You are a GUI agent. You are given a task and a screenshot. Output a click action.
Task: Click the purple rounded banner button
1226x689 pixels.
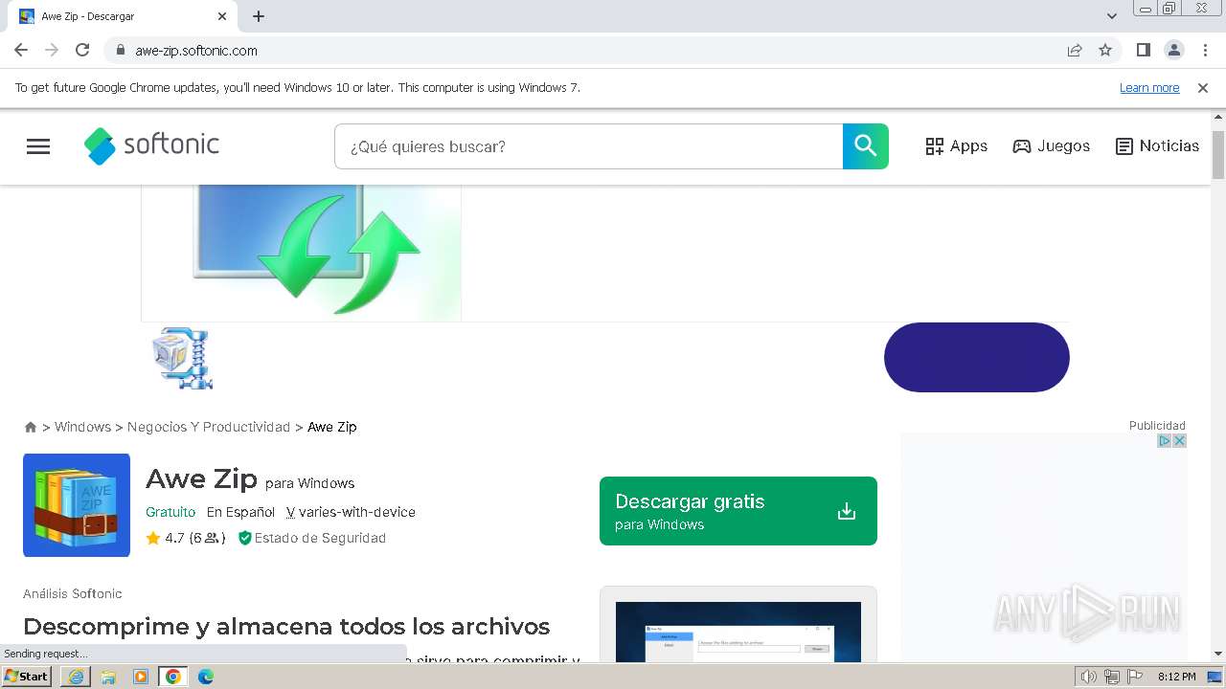coord(976,357)
